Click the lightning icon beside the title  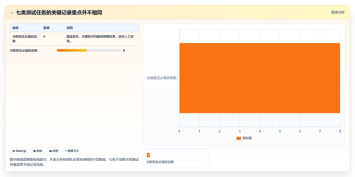click(x=12, y=13)
